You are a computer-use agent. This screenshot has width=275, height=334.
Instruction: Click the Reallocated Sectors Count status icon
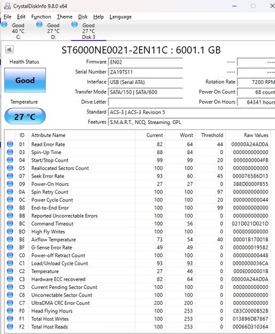[10, 168]
